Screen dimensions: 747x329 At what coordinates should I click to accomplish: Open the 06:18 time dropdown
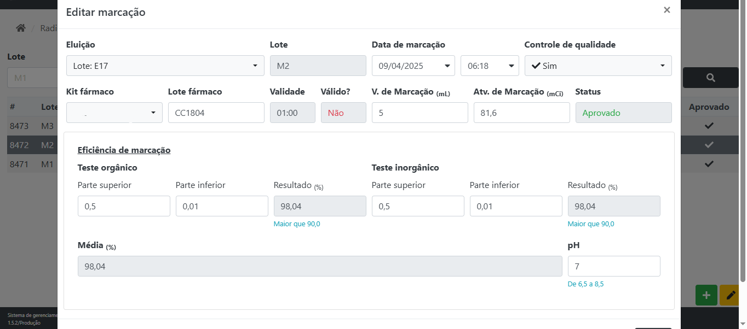pyautogui.click(x=490, y=66)
